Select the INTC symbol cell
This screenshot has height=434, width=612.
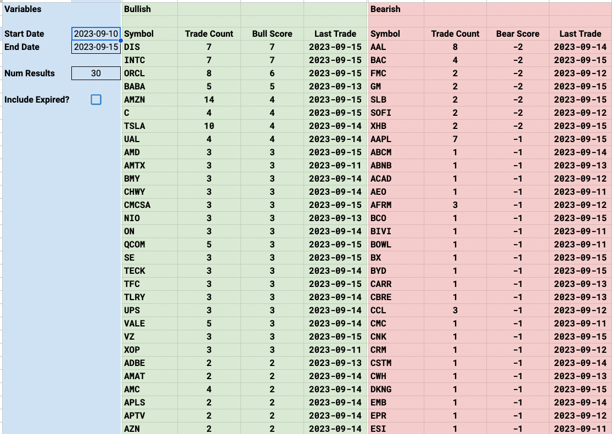(x=149, y=60)
